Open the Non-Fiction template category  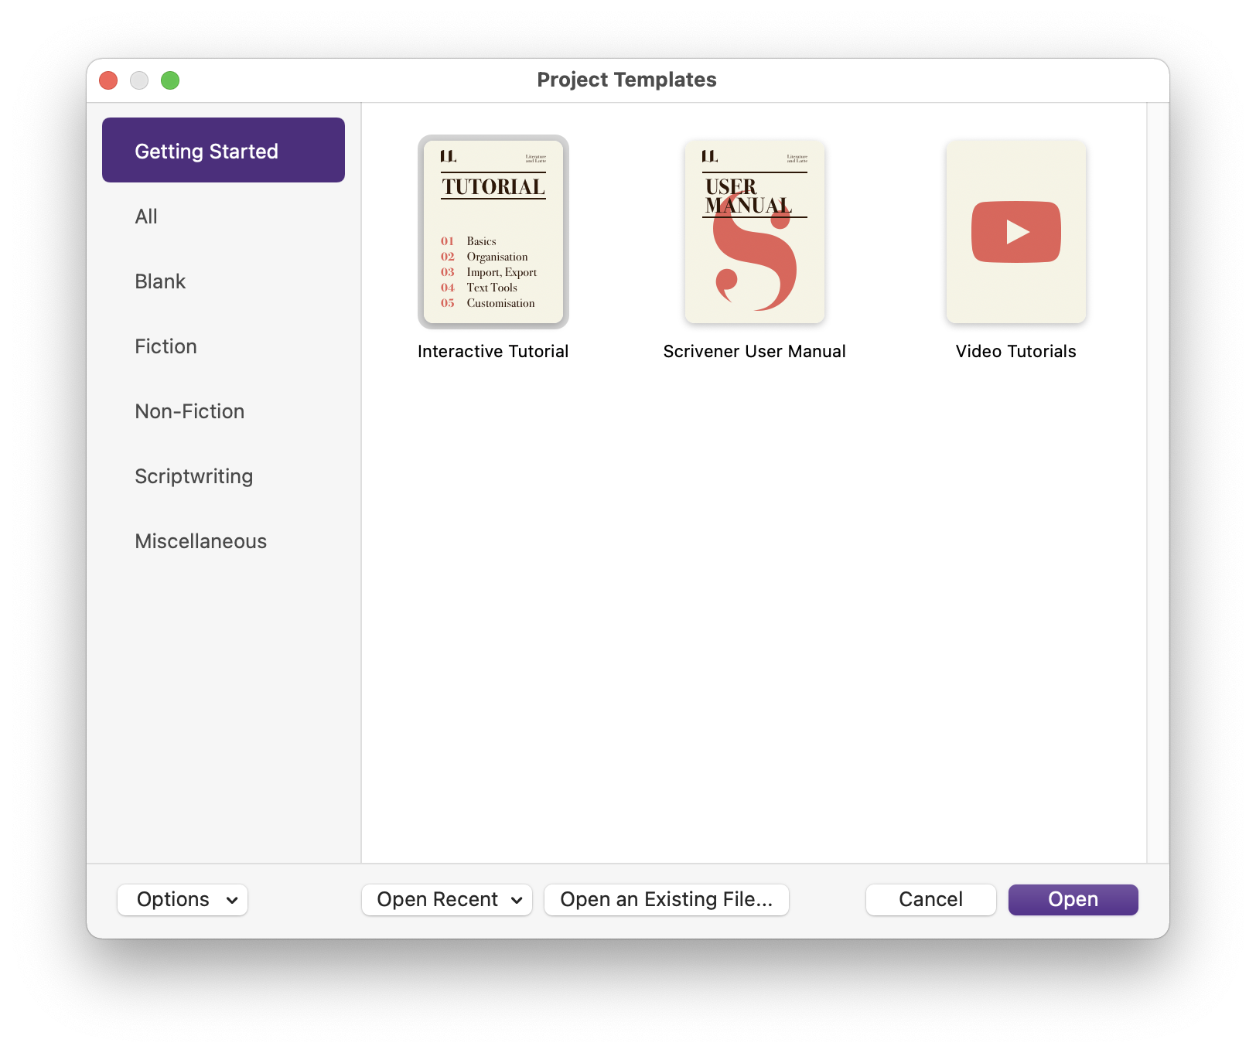pos(189,411)
